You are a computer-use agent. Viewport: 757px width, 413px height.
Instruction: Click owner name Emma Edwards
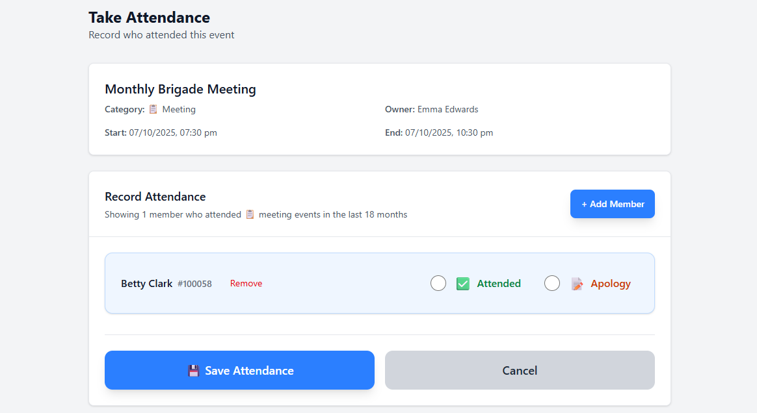point(448,109)
